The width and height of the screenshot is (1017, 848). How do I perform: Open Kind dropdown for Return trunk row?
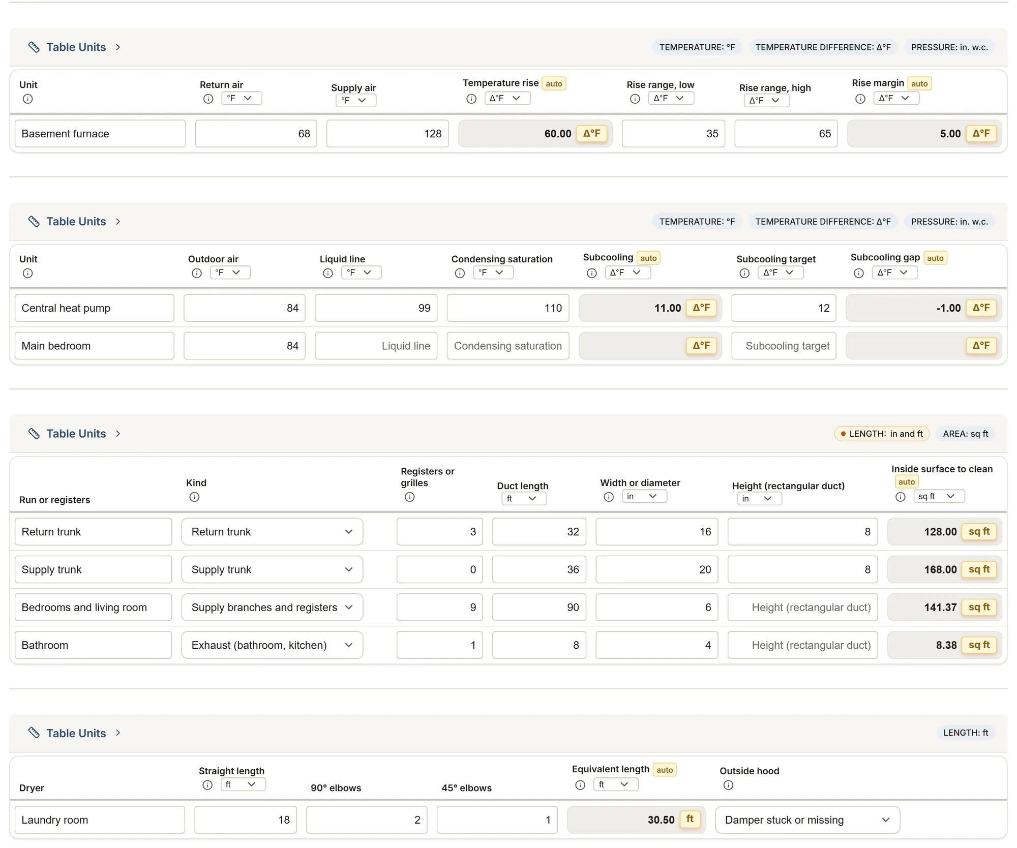tap(272, 532)
